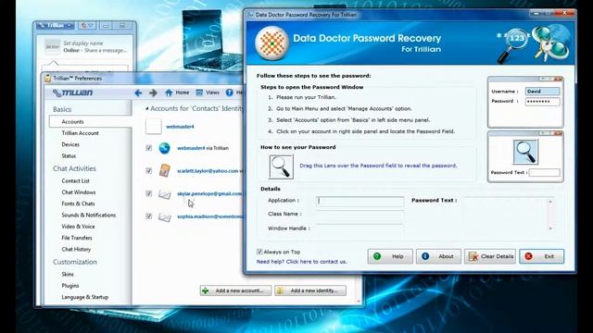
Task: Click the magnifier 123 graphic in banner
Action: tap(512, 45)
